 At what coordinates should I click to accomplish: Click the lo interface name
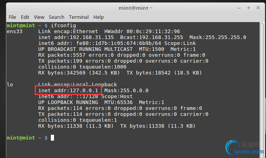point(10,84)
